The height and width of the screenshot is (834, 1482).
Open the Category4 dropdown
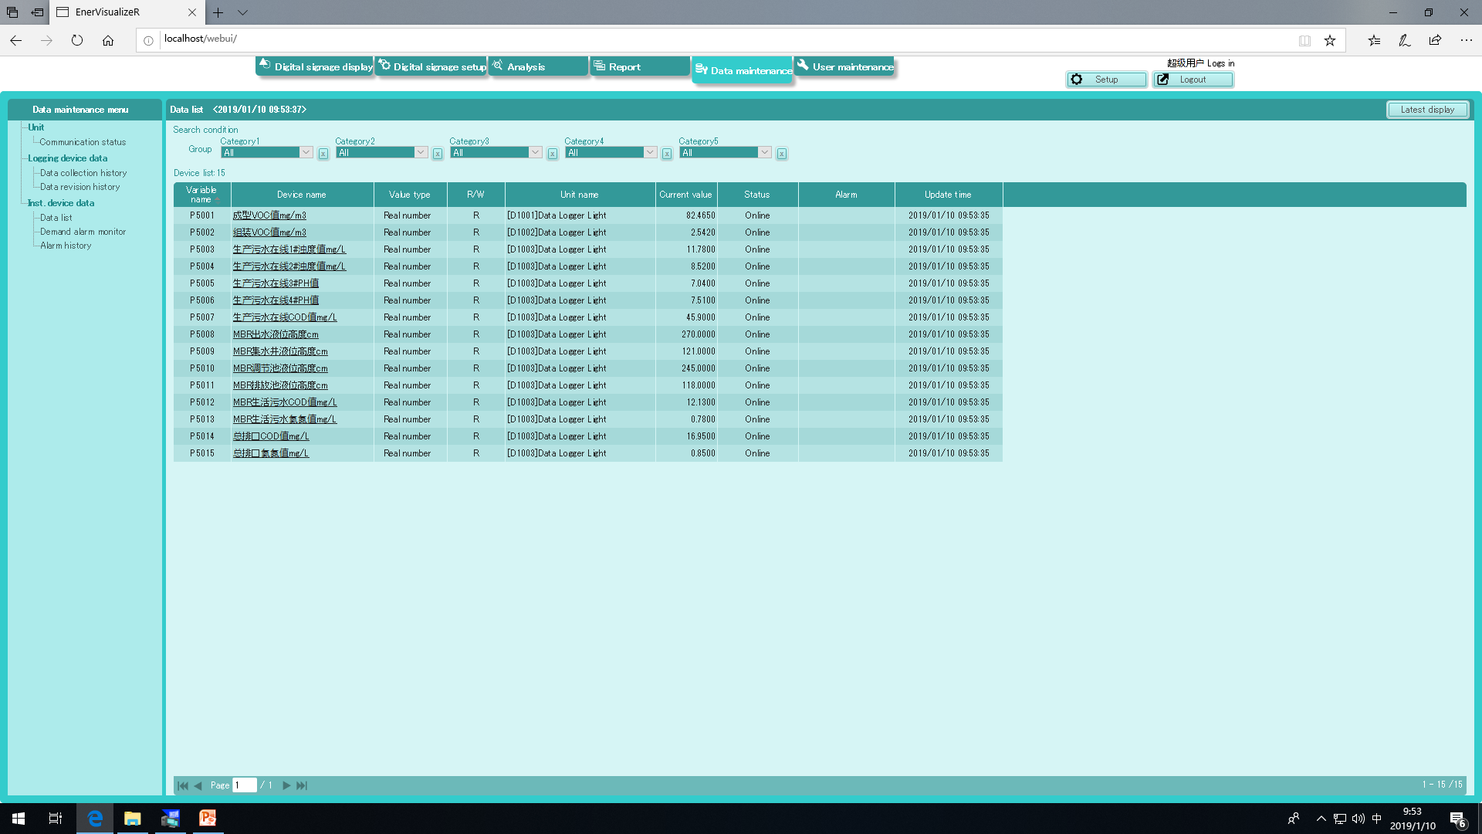[650, 152]
